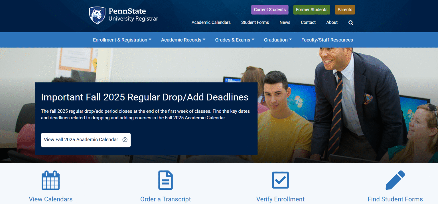438x204 pixels.
Task: Click View Fall 2025 Academic Calendar
Action: pyautogui.click(x=81, y=140)
